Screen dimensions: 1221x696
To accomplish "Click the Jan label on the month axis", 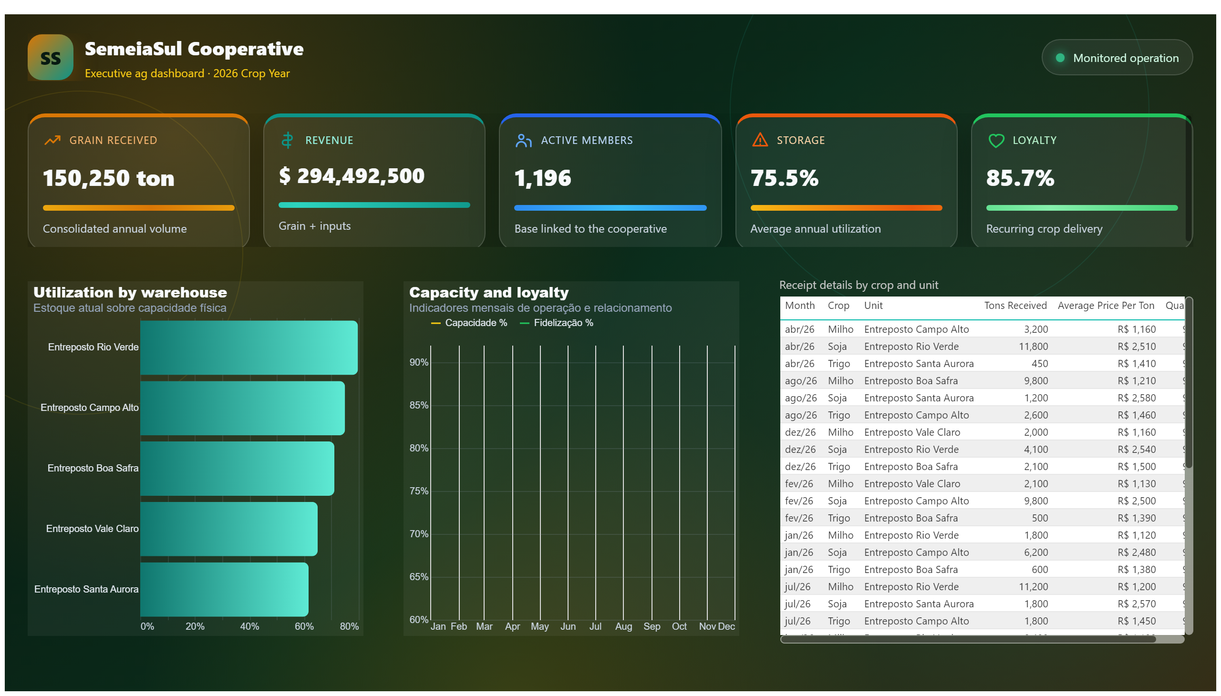I will [x=438, y=627].
